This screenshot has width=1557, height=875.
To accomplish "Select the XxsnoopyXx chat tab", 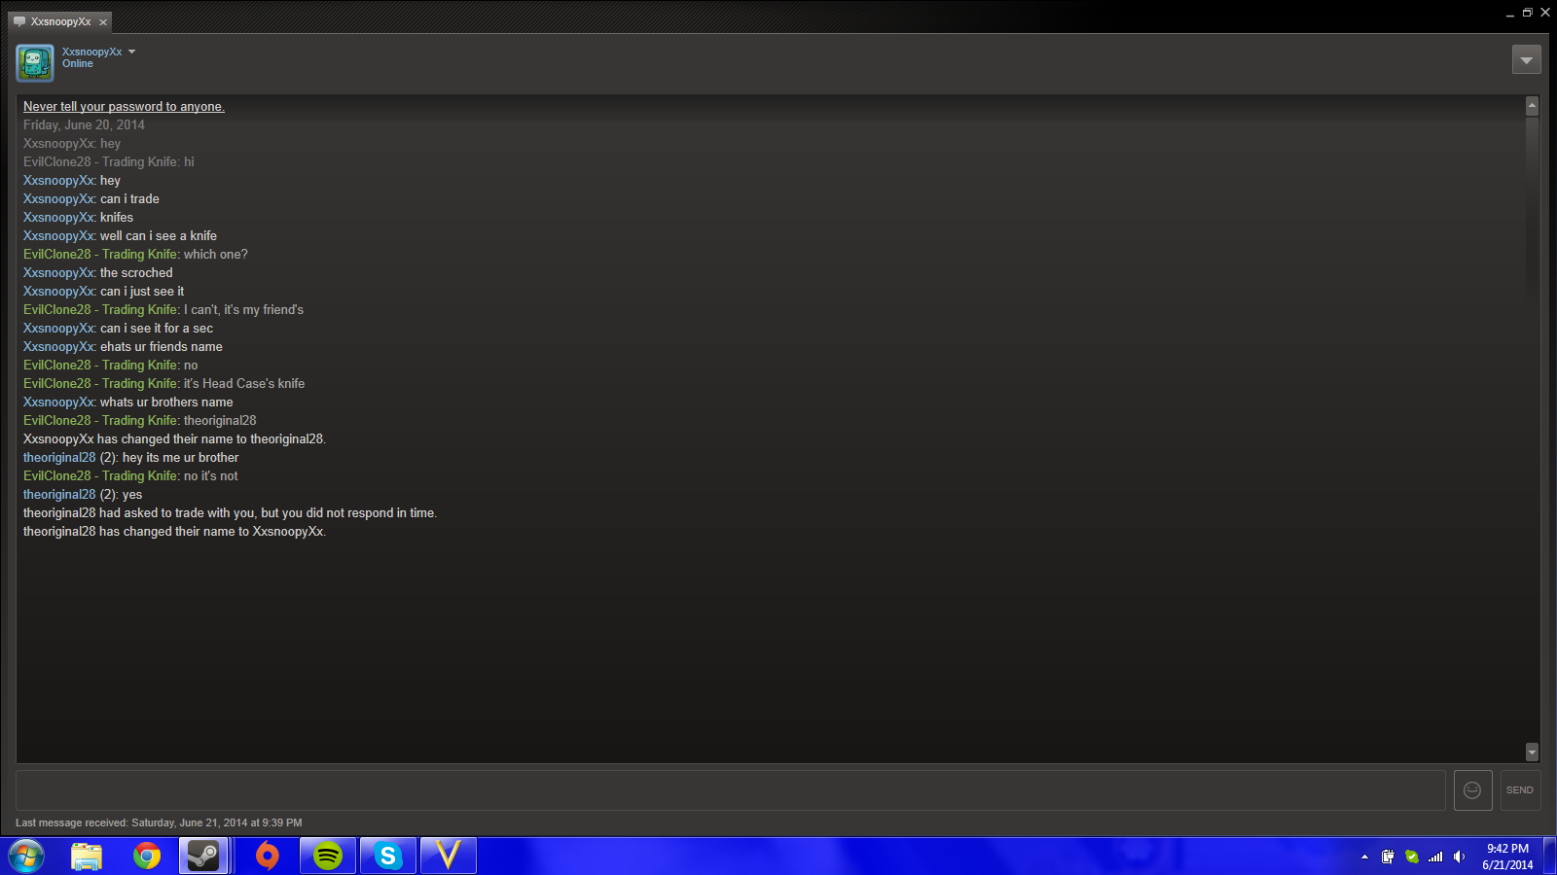I will [60, 21].
